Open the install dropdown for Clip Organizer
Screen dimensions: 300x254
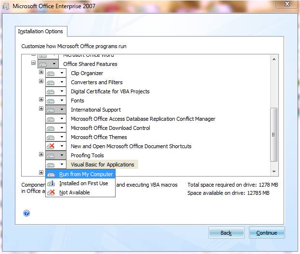tap(62, 73)
